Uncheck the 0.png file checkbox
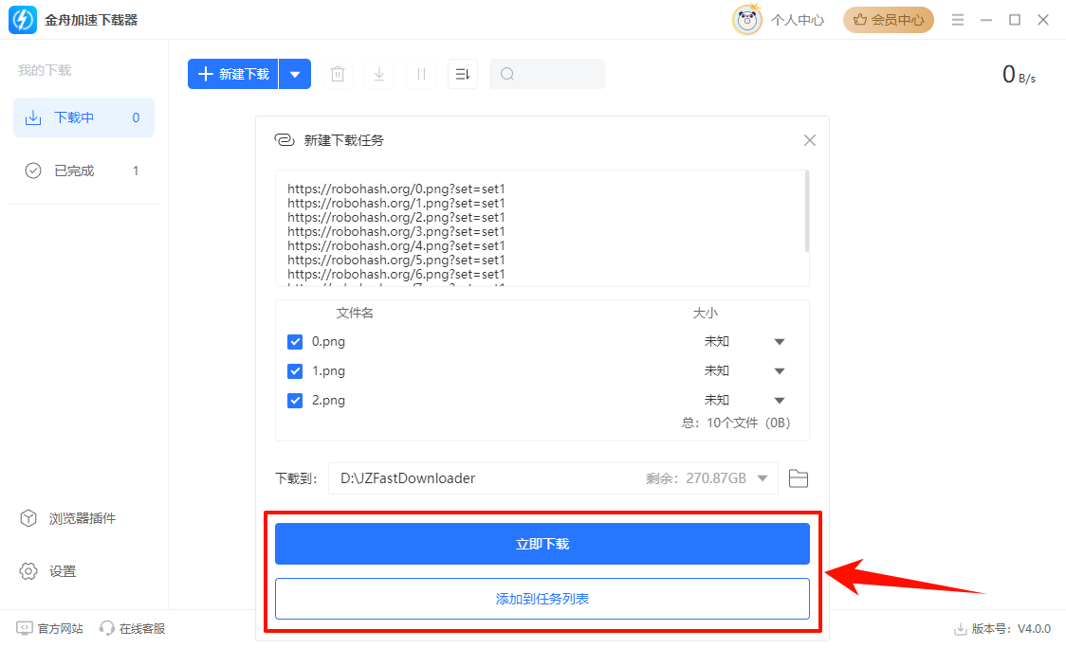Viewport: 1066px width, 648px height. pyautogui.click(x=295, y=341)
